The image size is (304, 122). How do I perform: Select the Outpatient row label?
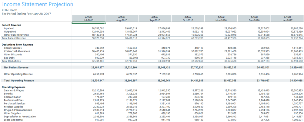pos(10,31)
